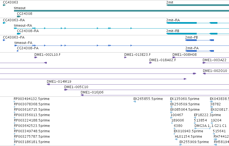
Task: Select the EK085064.5prime EST label
Action: click(185, 110)
